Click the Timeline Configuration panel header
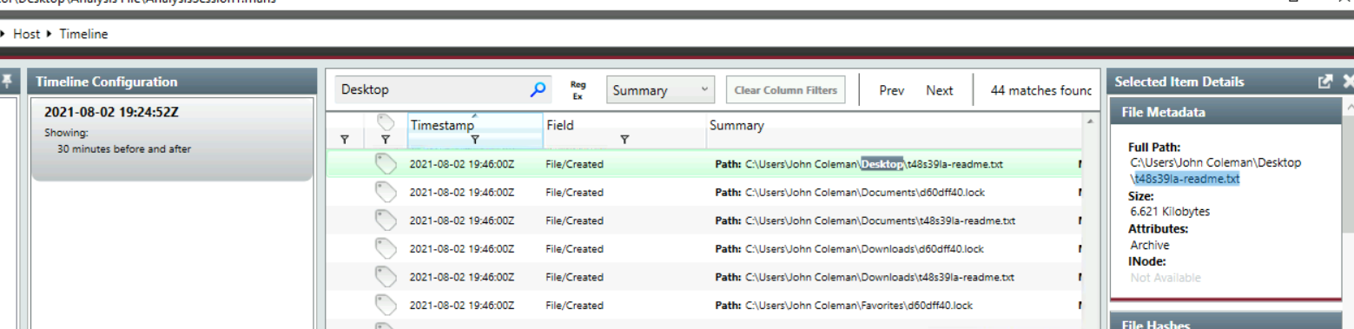The height and width of the screenshot is (329, 1354). (x=172, y=82)
